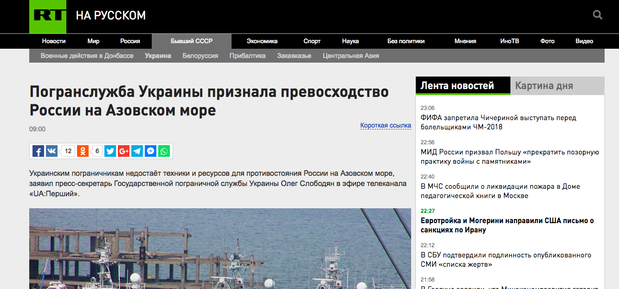Image resolution: width=619 pixels, height=289 pixels.
Task: Click the green 22:27 timestamp
Action: [x=427, y=211]
